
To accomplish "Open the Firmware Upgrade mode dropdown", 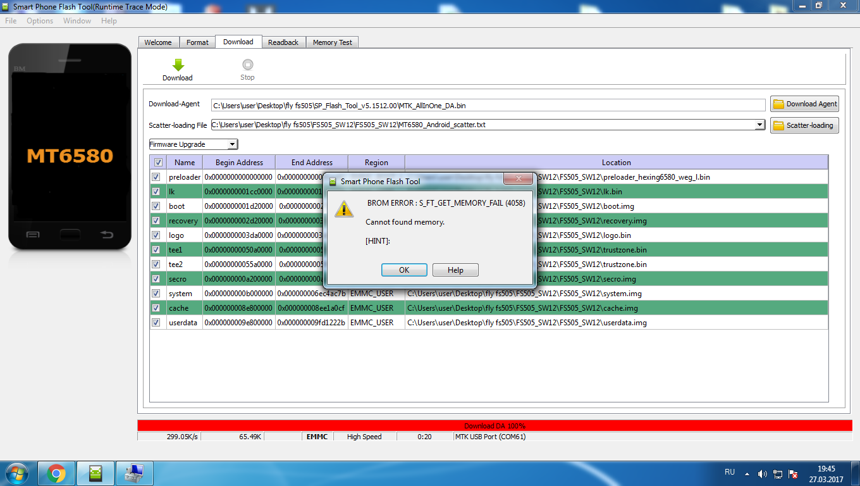I will [x=193, y=144].
